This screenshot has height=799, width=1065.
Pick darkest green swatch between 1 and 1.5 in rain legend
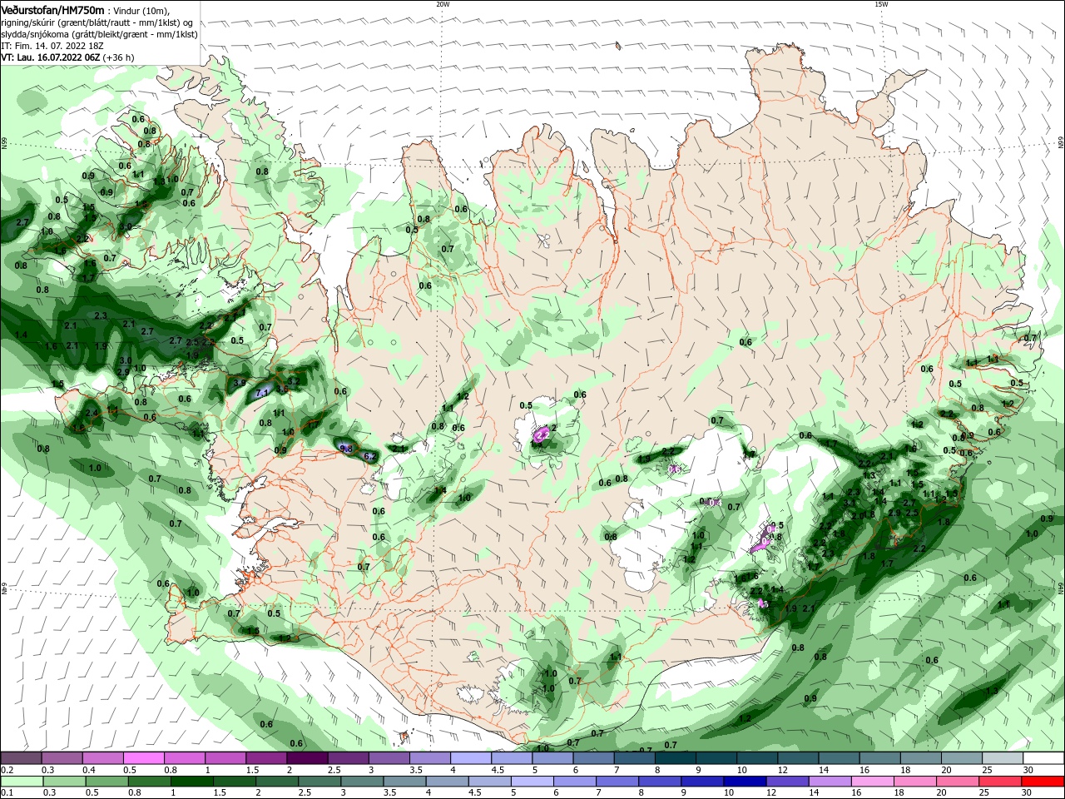click(191, 782)
